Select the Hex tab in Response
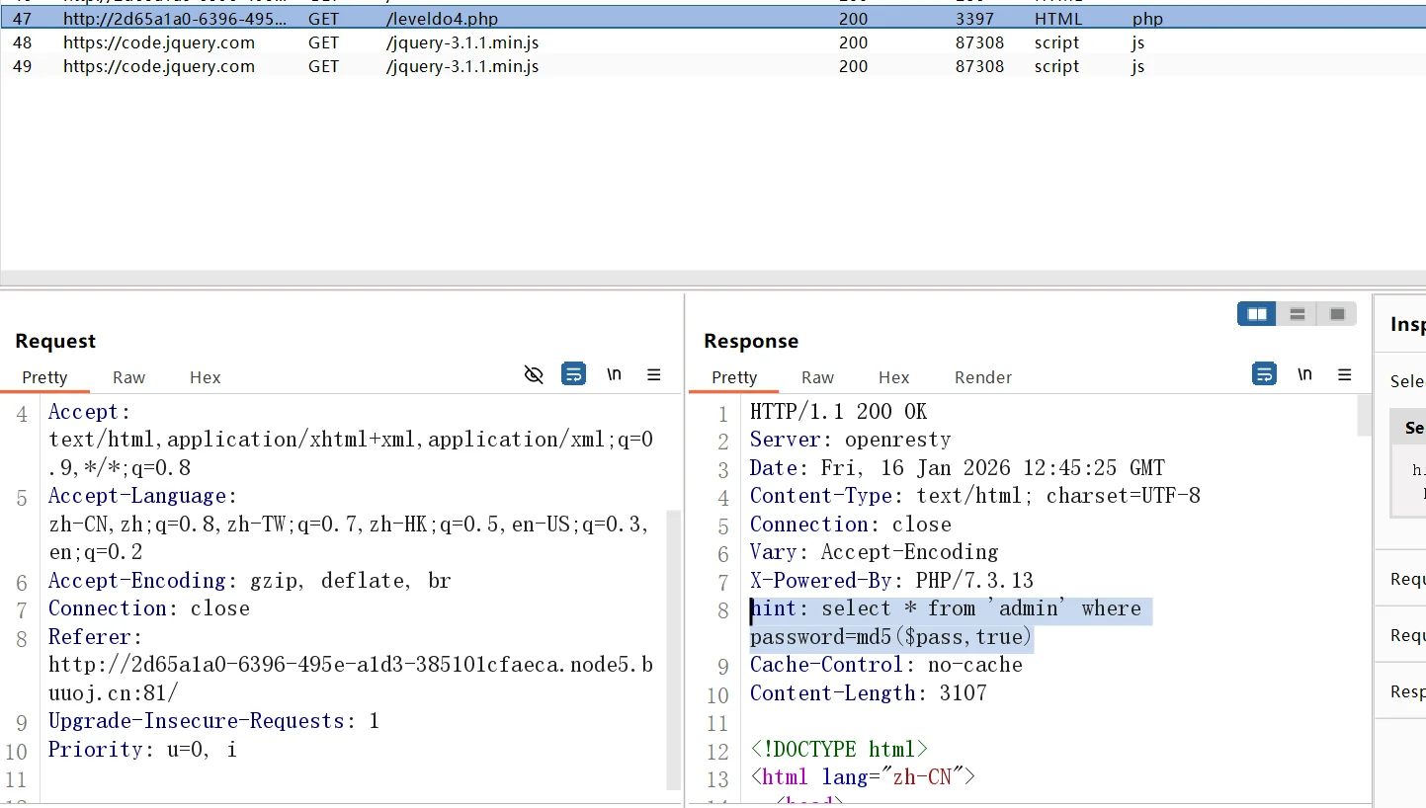 (893, 377)
